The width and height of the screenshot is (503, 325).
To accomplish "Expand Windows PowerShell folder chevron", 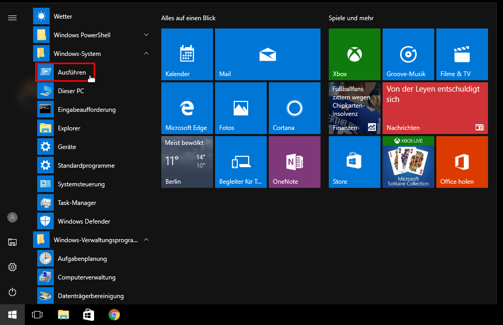I will pos(146,35).
